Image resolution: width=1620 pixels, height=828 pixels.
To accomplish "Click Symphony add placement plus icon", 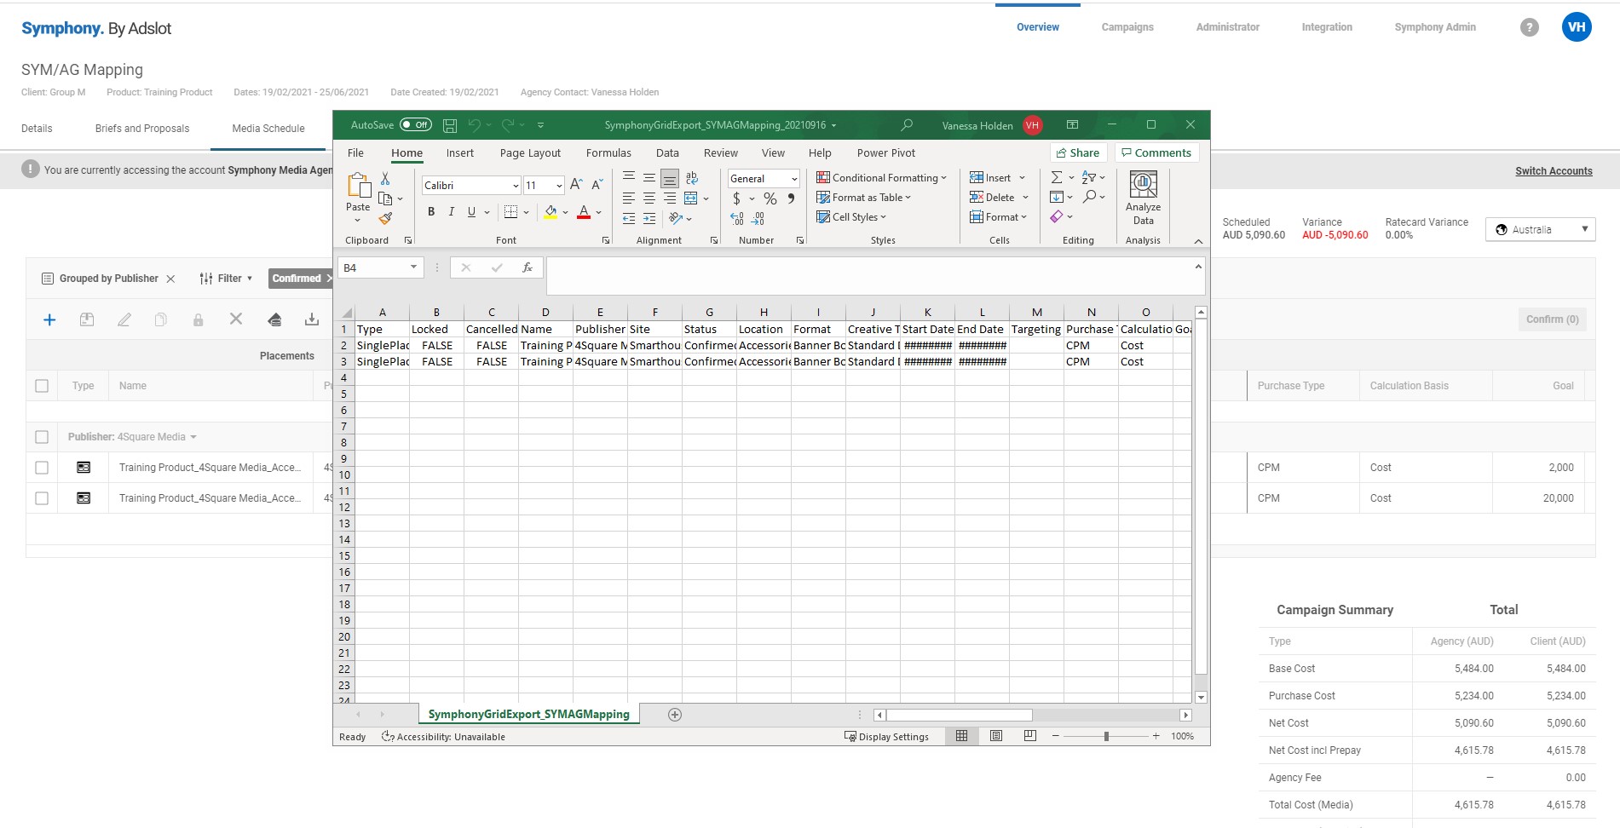I will coord(49,319).
